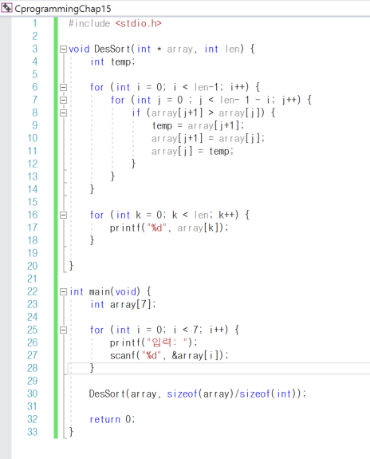Click the printf("입력: ") statement

click(x=154, y=342)
